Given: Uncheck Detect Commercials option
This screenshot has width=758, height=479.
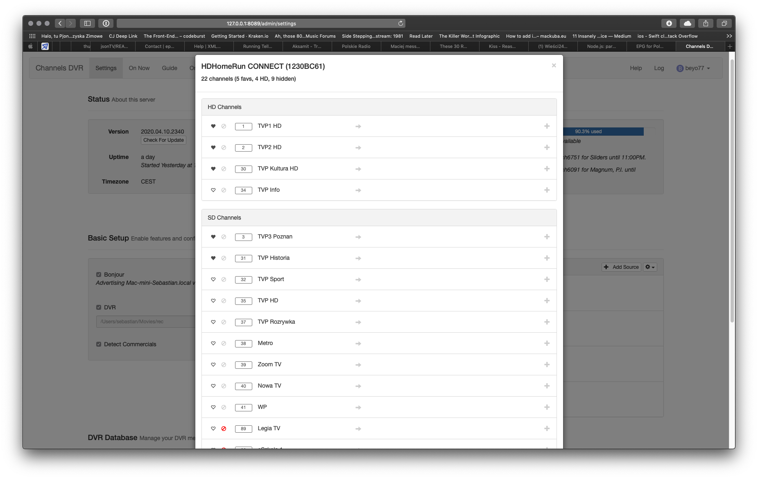Looking at the screenshot, I should pyautogui.click(x=99, y=344).
